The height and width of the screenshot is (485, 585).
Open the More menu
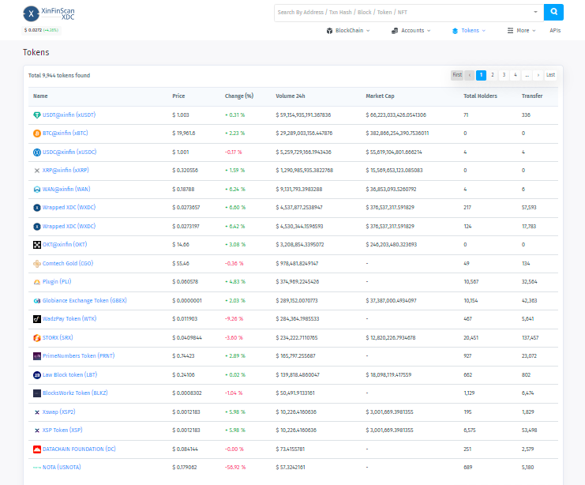click(x=522, y=31)
